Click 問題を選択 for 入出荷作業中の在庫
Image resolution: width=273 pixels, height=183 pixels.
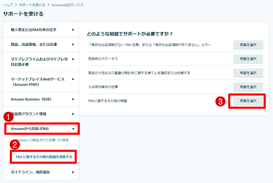click(248, 87)
